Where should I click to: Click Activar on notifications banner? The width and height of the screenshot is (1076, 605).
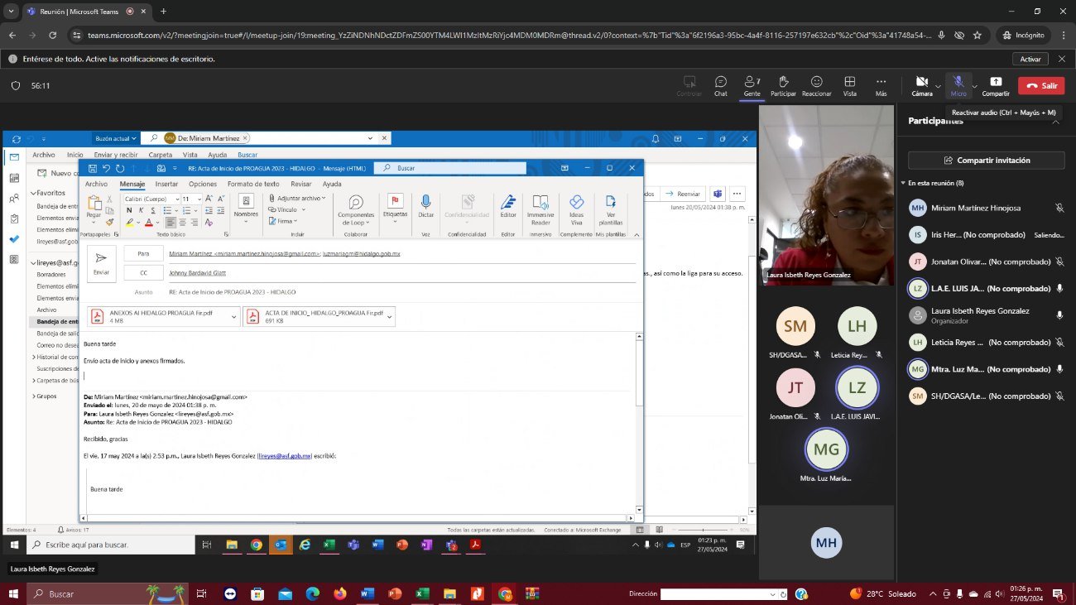point(1030,60)
